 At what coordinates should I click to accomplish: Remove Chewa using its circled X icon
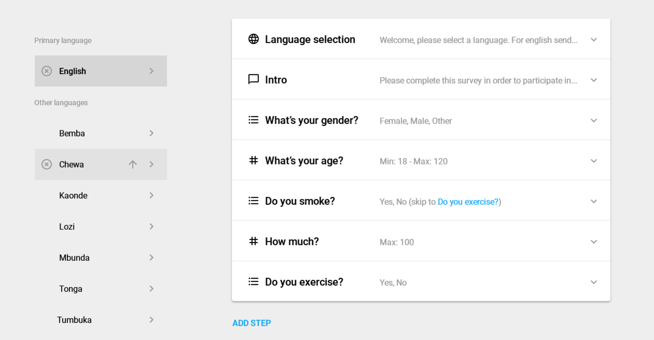[47, 164]
